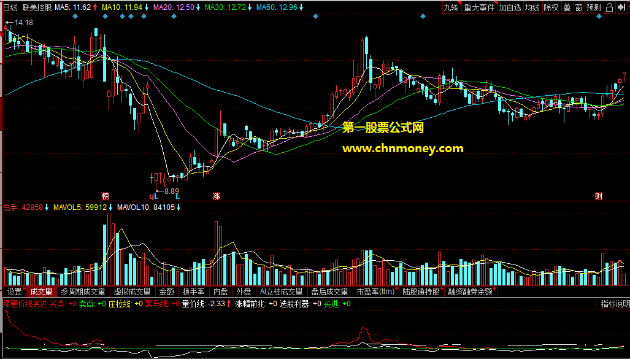Toggle 除权 ex-rights adjustment
The width and height of the screenshot is (630, 359).
pos(551,7)
